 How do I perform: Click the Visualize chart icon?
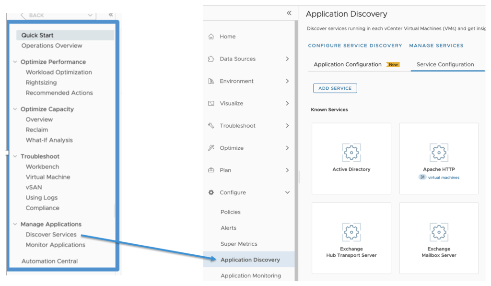(x=211, y=104)
